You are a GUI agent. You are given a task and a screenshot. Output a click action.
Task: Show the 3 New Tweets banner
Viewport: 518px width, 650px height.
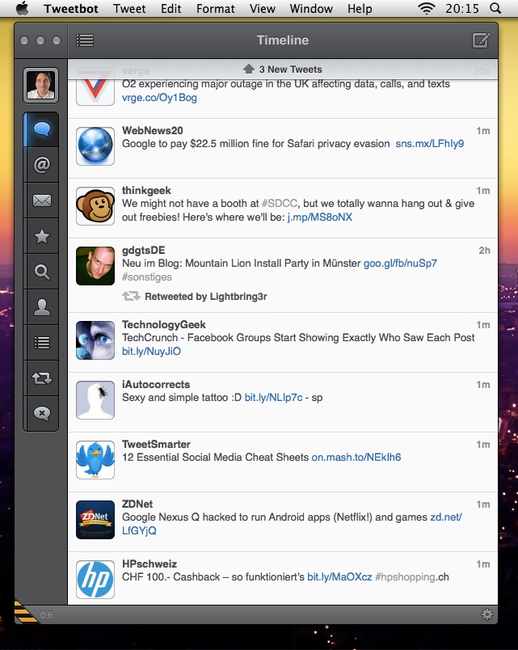pyautogui.click(x=283, y=69)
